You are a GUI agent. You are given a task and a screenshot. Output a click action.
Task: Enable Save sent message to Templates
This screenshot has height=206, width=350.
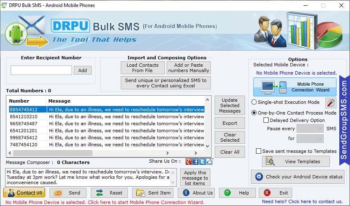tap(258, 151)
